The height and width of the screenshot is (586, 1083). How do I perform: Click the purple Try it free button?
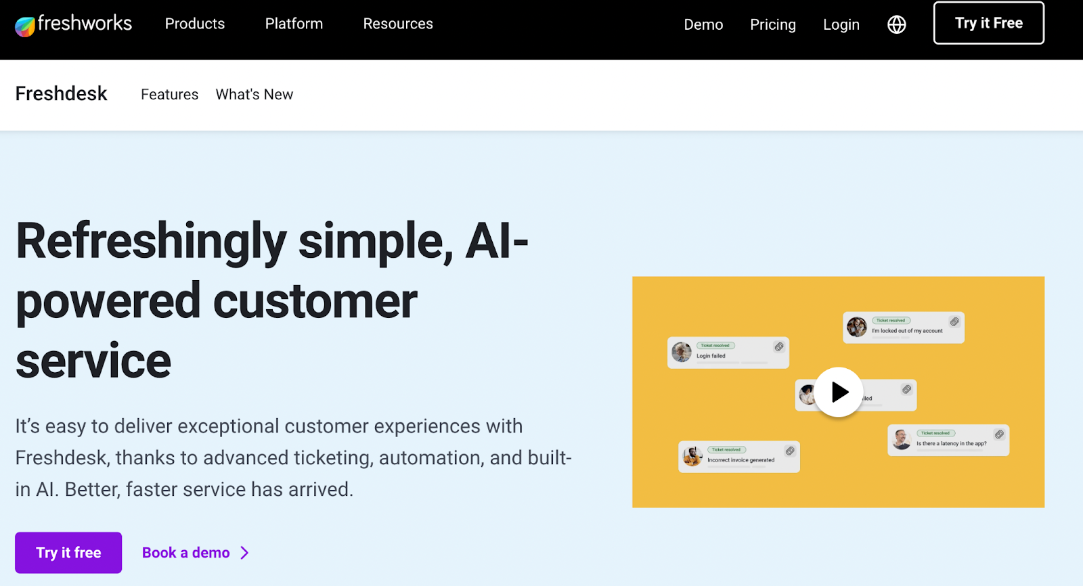(x=68, y=553)
